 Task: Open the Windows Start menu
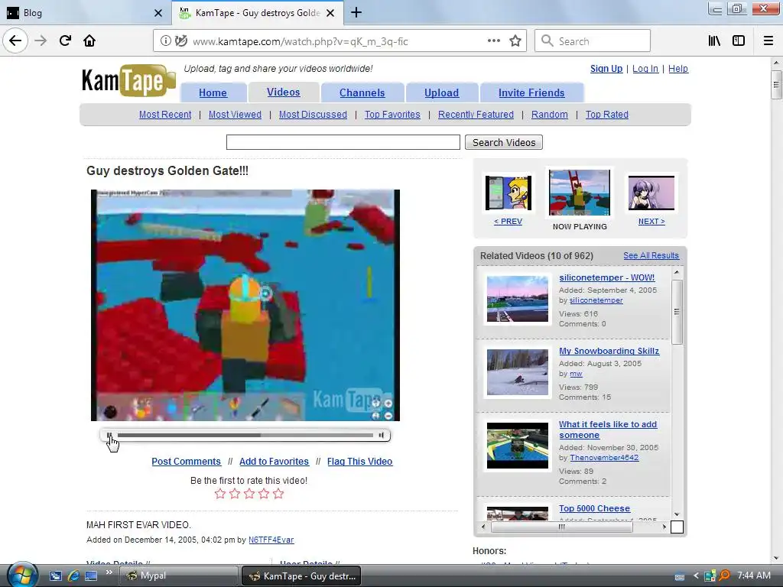[x=22, y=575]
